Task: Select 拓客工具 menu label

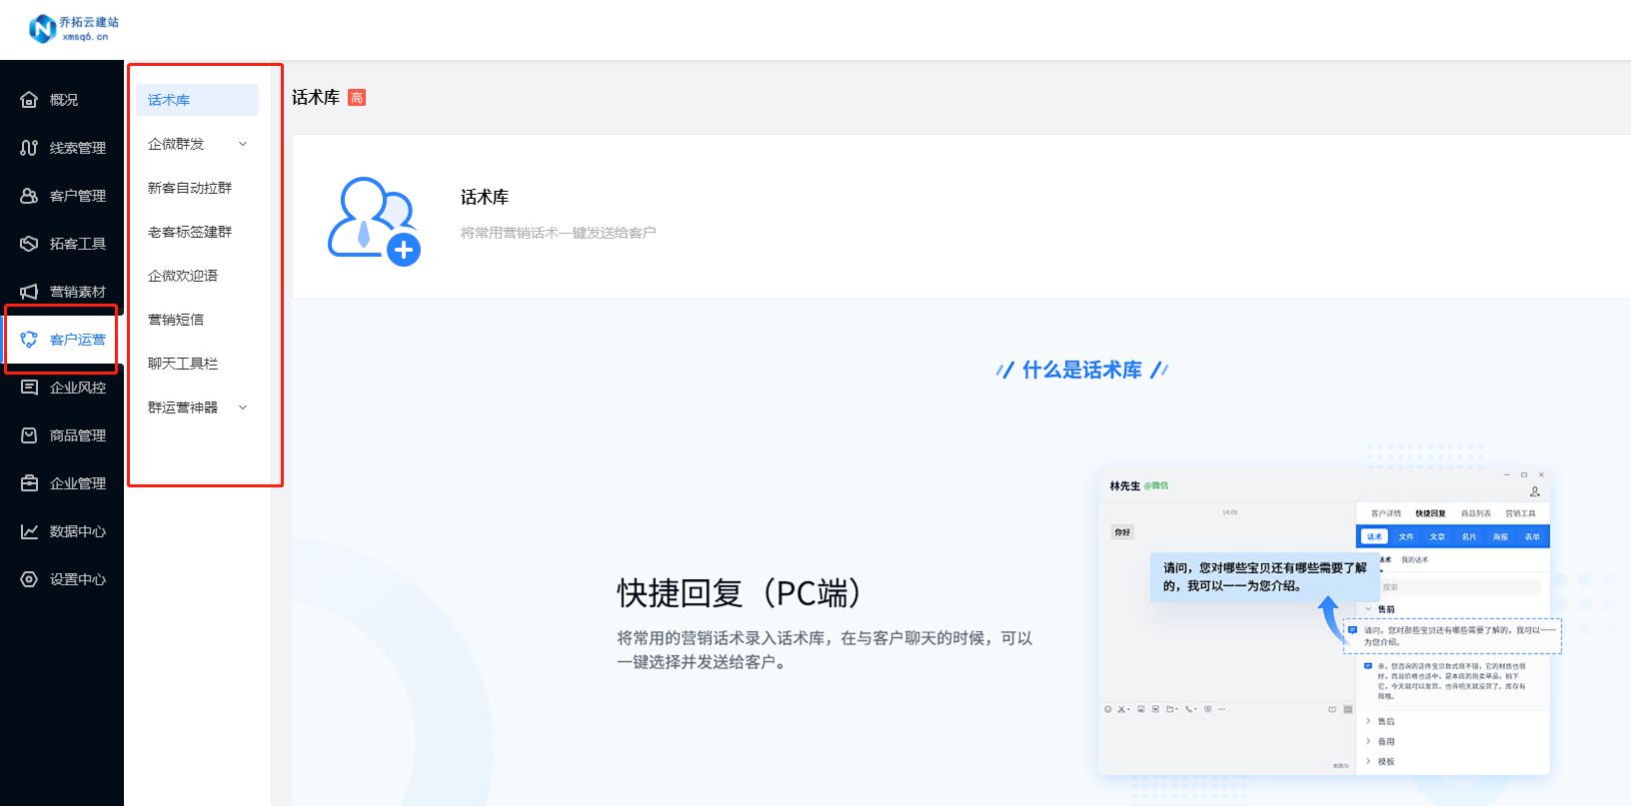Action: 78,244
